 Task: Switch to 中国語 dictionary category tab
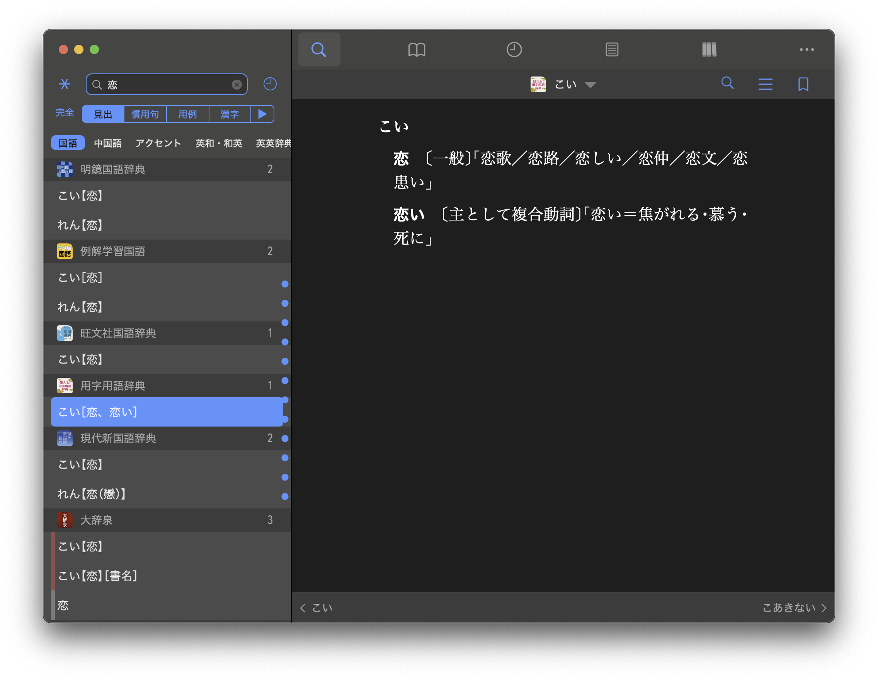(107, 143)
